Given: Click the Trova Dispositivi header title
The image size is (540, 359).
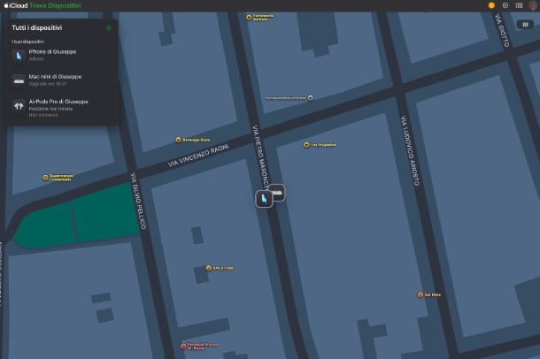Looking at the screenshot, I should click(x=55, y=5).
